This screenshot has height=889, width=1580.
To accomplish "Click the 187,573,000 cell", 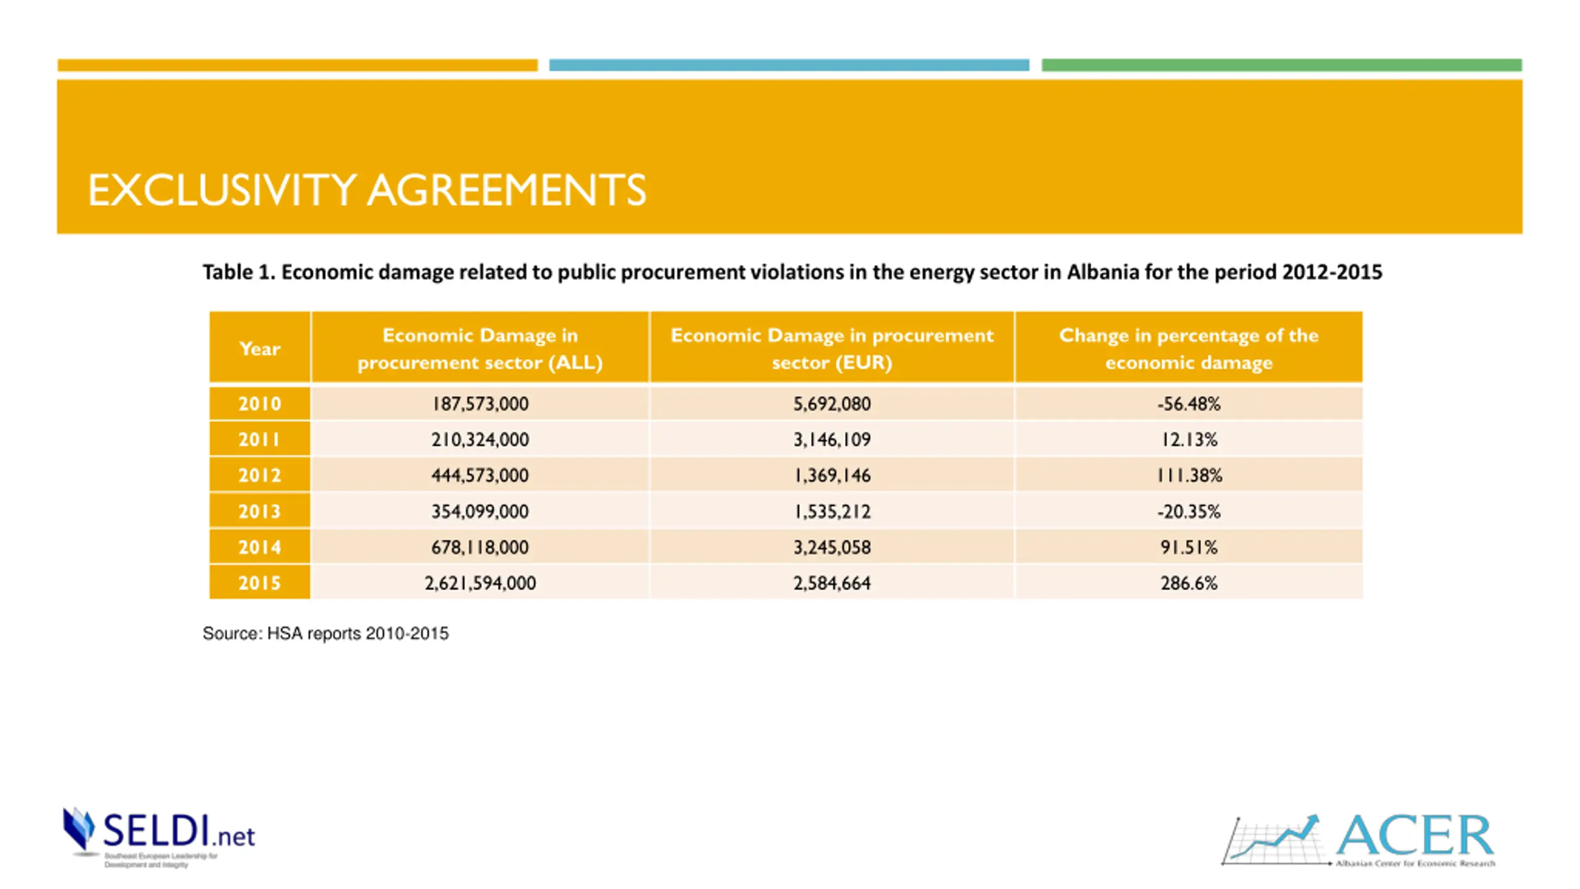I will pyautogui.click(x=480, y=404).
